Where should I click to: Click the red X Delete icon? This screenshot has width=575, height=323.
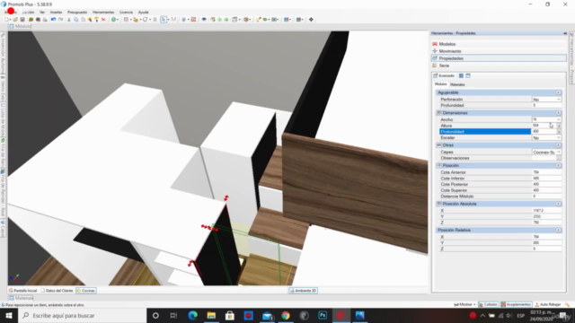pos(103,20)
